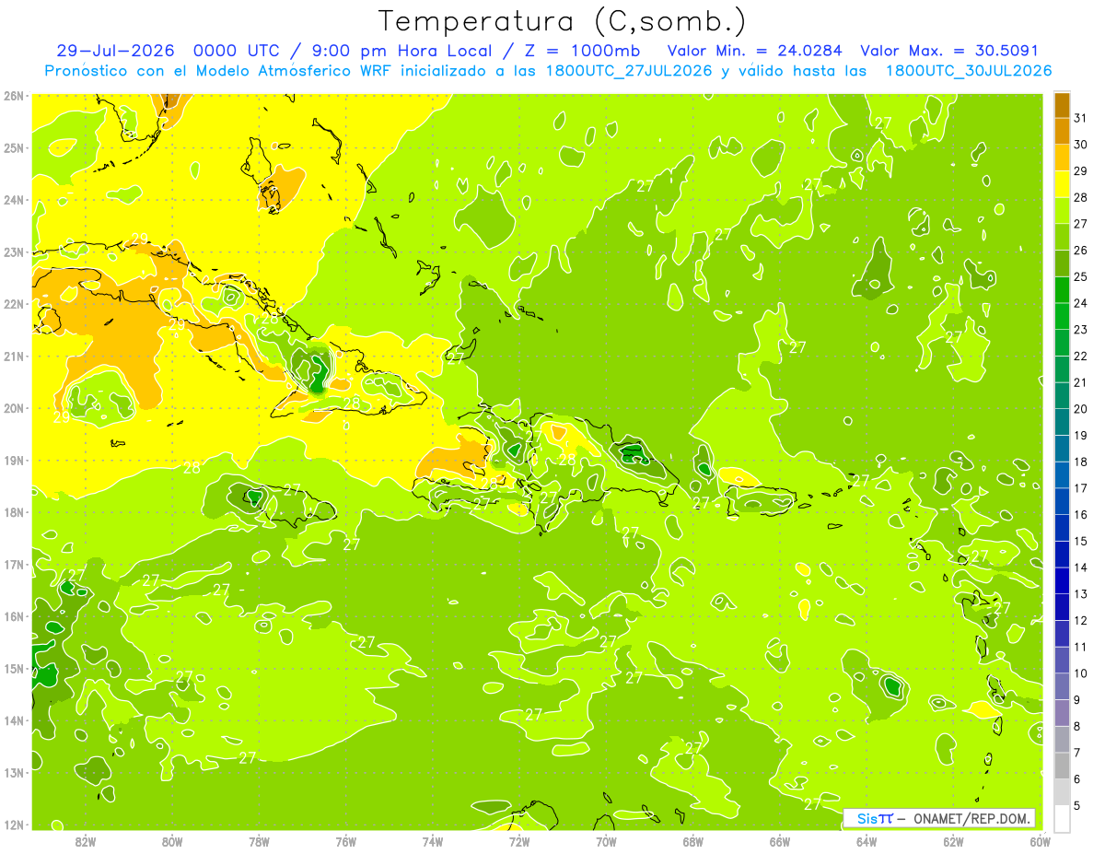Click the gray swatch between 6 and 7
1105x854 pixels.
click(x=1063, y=766)
